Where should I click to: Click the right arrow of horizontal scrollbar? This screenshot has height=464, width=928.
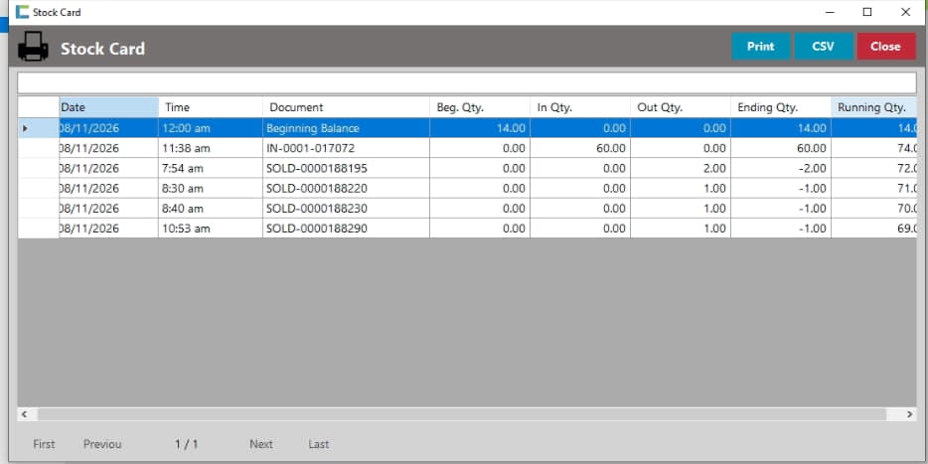coord(910,414)
